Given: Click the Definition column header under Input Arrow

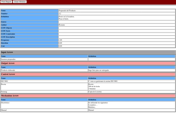Looking at the screenshot, I should coord(132,56).
